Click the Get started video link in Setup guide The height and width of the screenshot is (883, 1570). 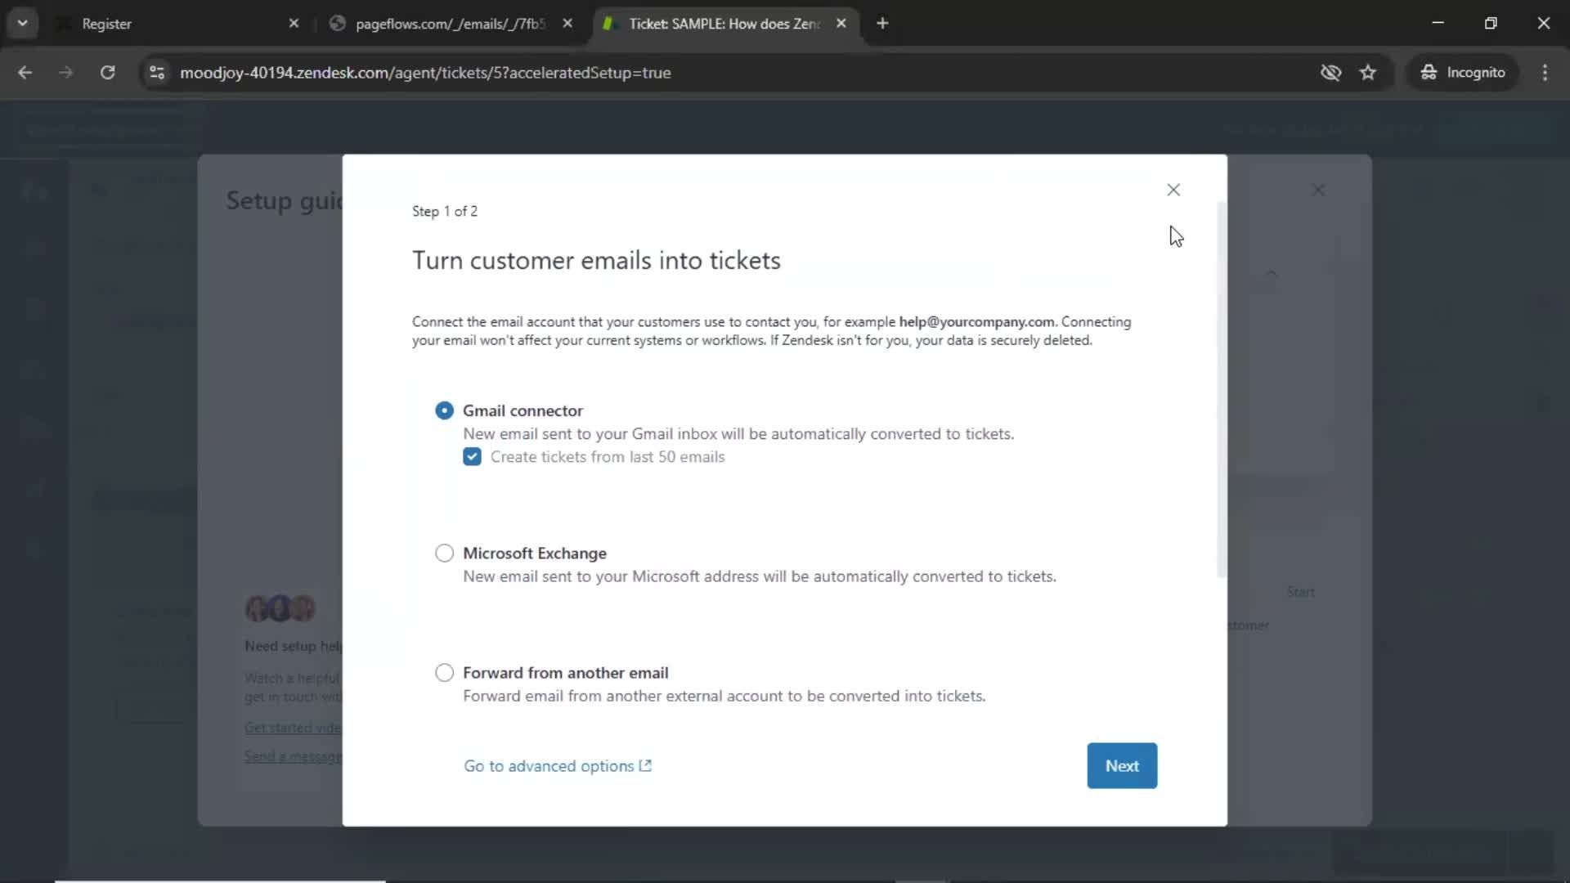tap(293, 728)
